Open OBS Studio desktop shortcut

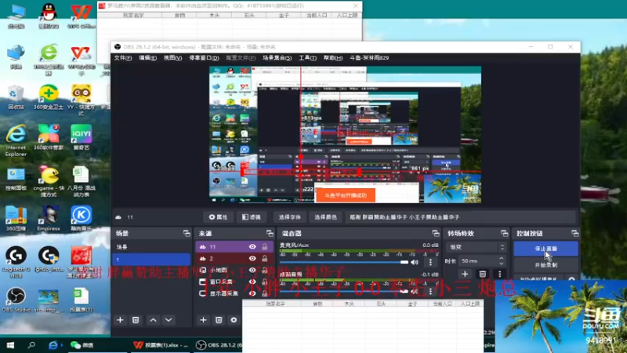pyautogui.click(x=16, y=300)
